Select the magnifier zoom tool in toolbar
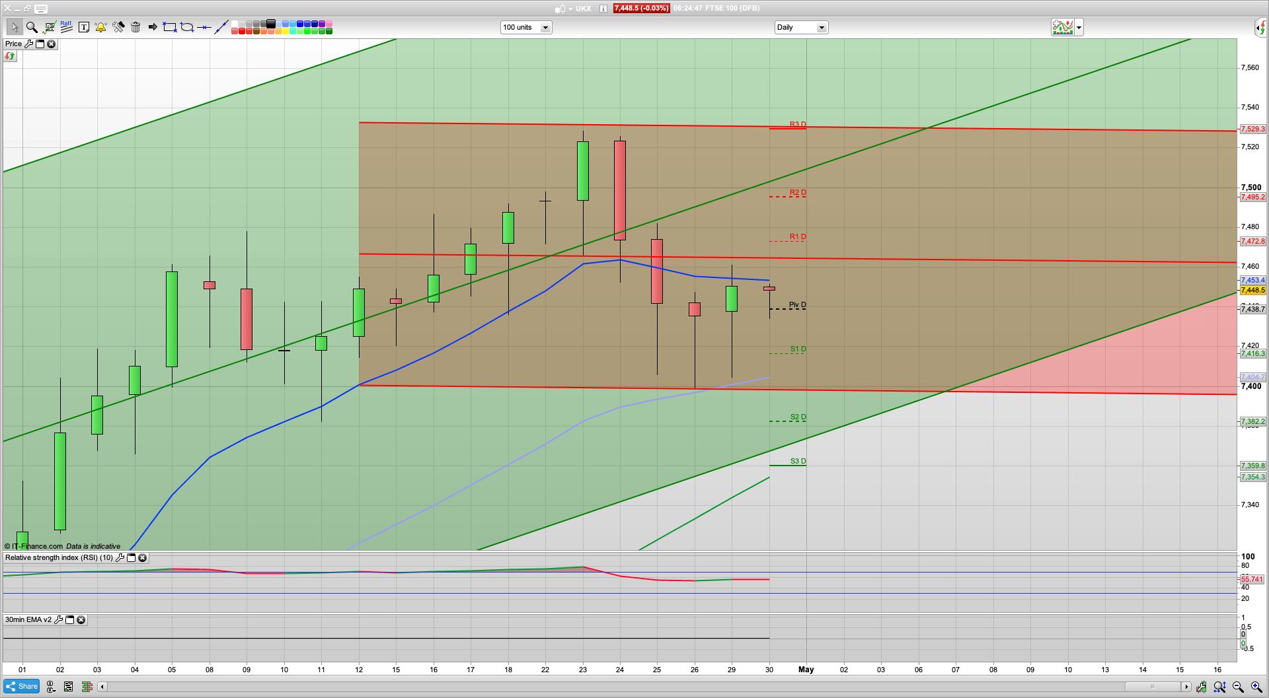Screen dimensions: 1269x698 click(x=32, y=27)
